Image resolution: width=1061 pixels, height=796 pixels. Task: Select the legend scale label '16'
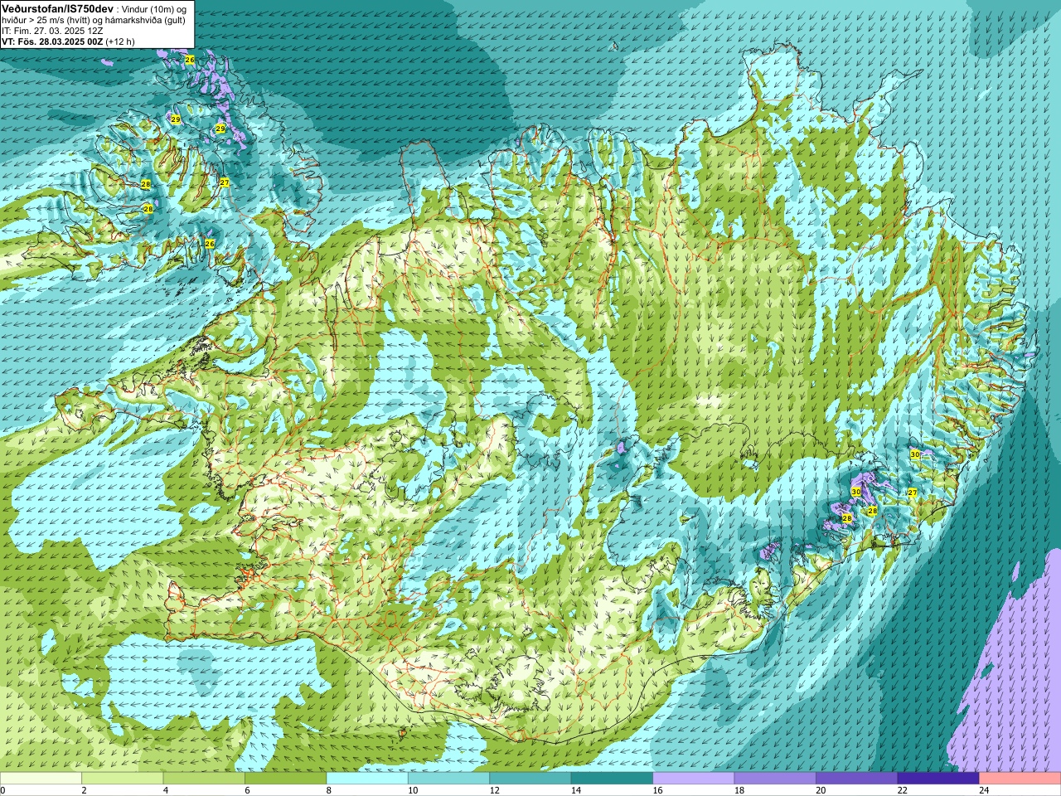pos(657,790)
